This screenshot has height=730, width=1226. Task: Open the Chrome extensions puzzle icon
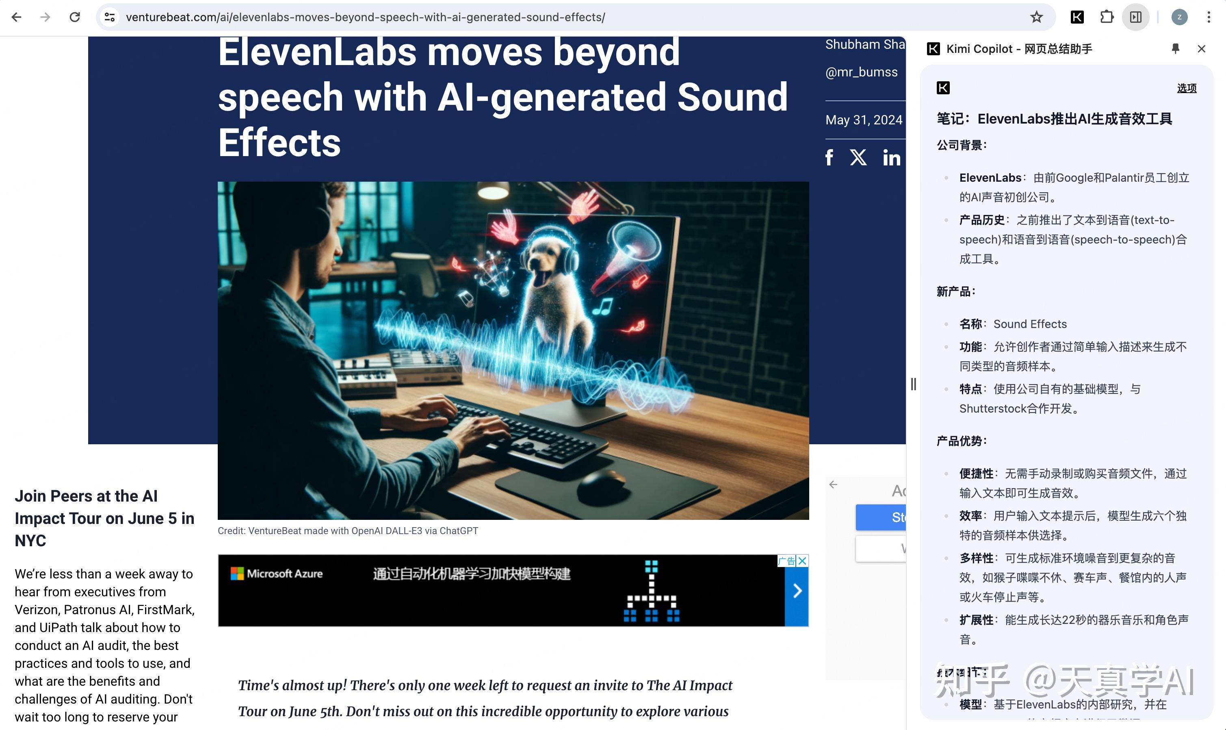point(1106,17)
